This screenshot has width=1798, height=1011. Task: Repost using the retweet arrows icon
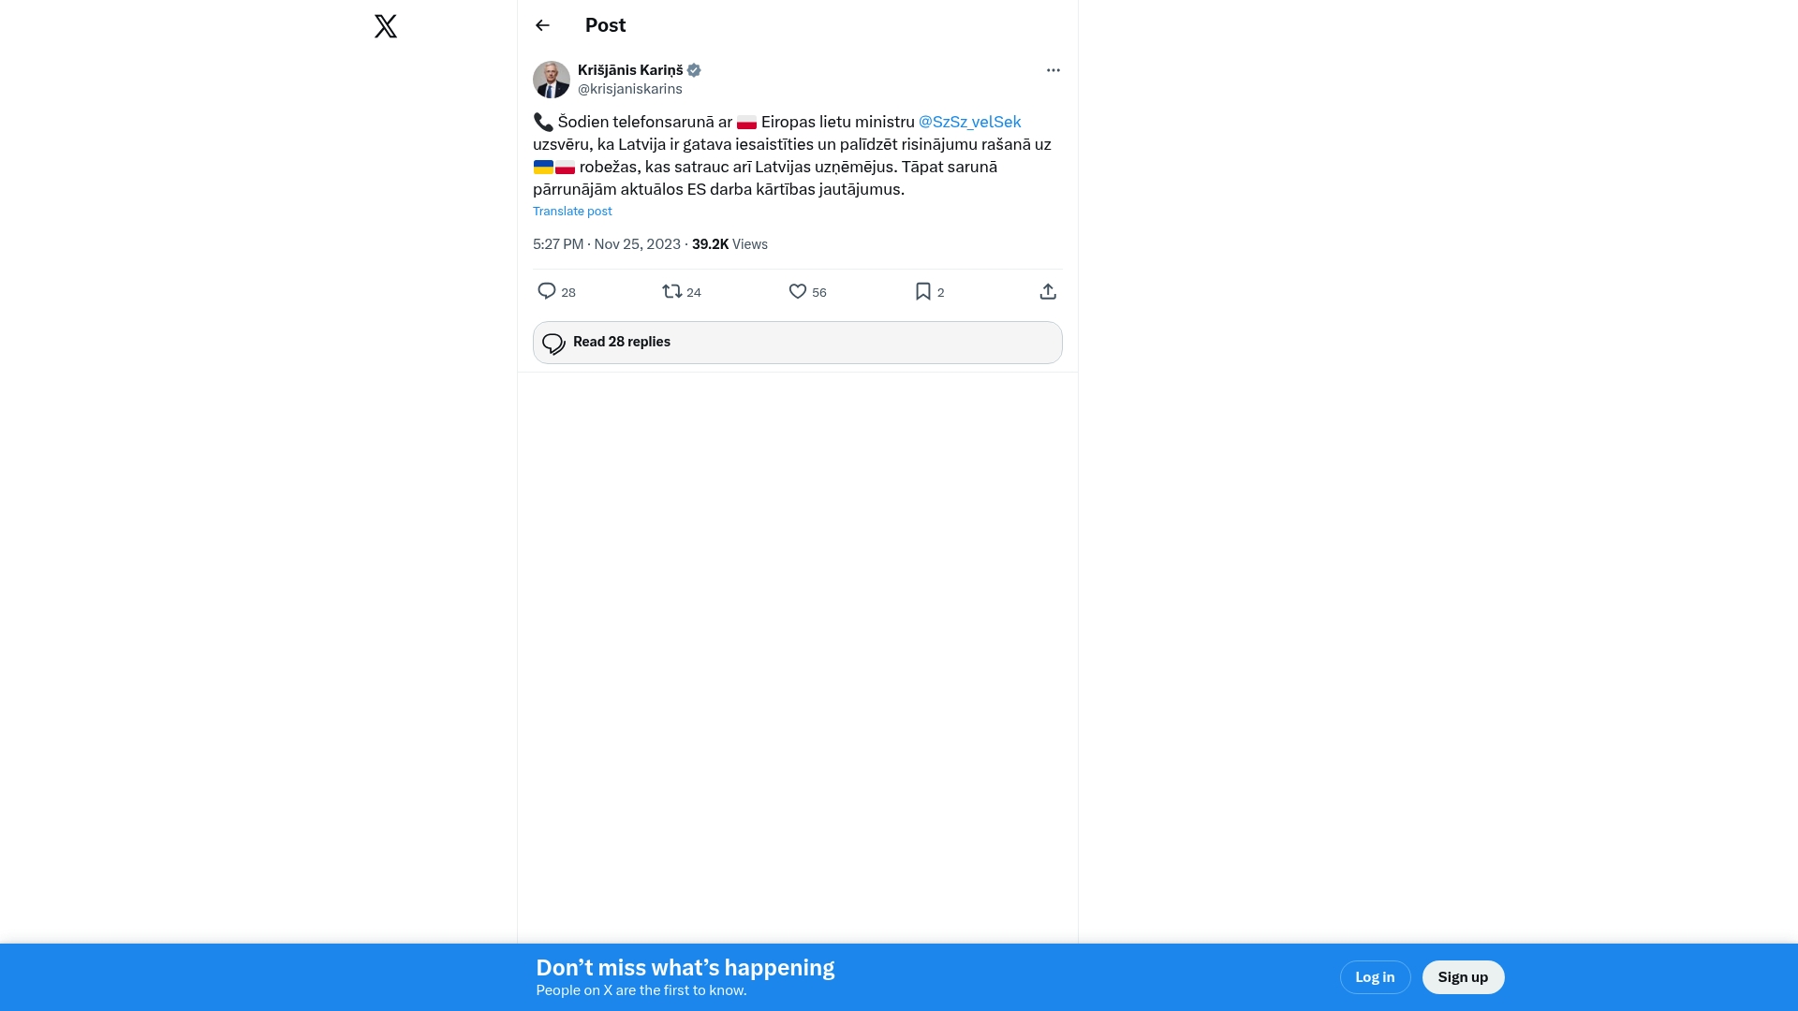(x=671, y=291)
